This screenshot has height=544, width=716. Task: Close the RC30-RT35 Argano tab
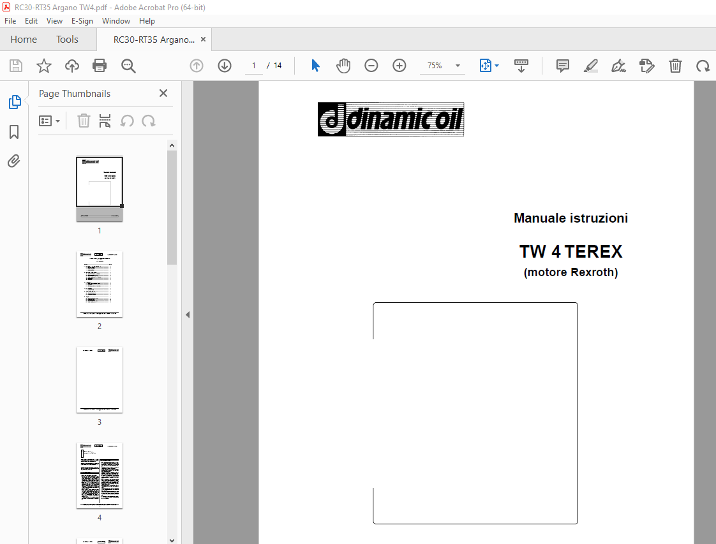[x=203, y=40]
